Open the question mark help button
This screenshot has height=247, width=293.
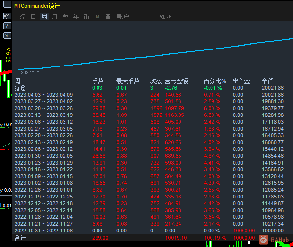(7, 26)
